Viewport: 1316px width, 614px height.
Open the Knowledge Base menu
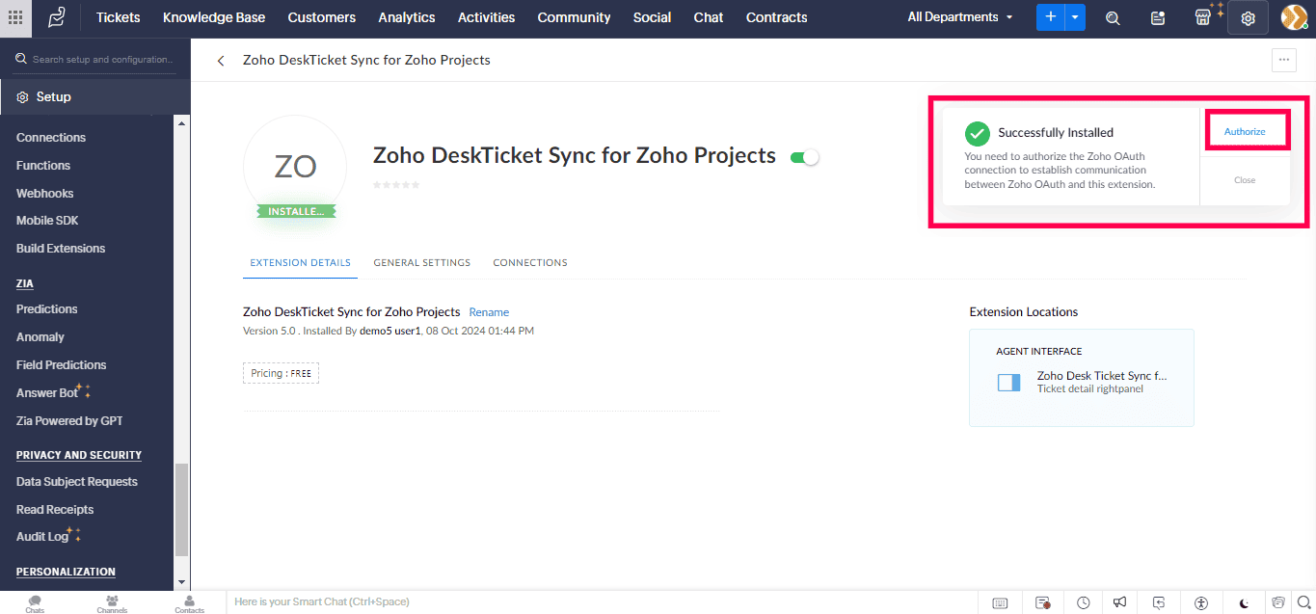(x=214, y=17)
